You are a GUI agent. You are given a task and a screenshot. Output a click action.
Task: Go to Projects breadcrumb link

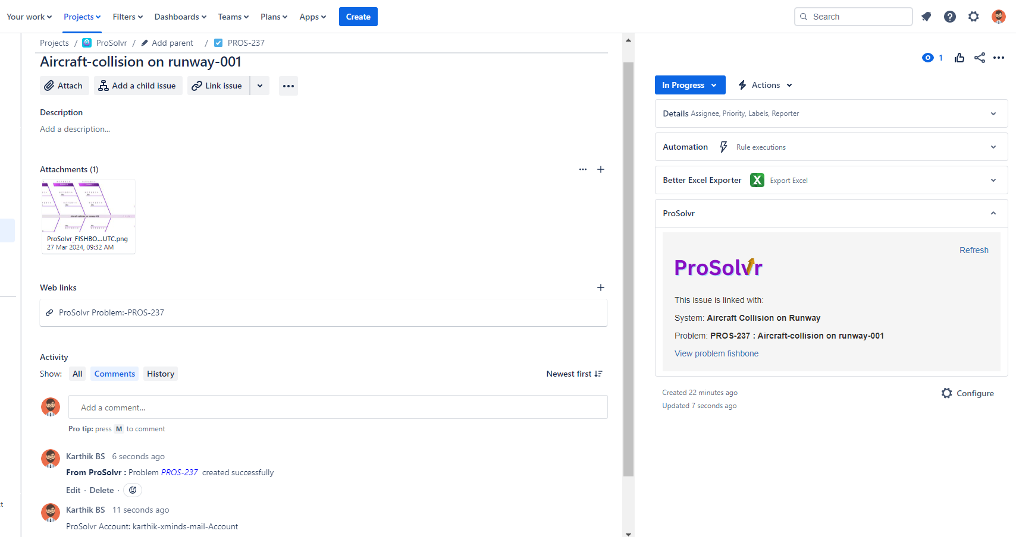[x=54, y=43]
